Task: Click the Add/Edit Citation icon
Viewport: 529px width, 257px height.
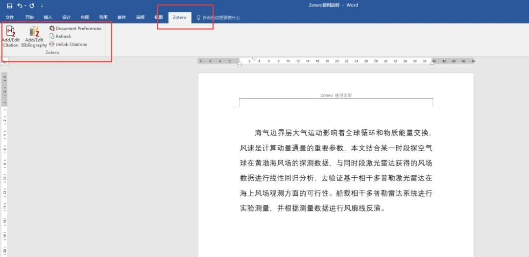Action: [x=11, y=31]
